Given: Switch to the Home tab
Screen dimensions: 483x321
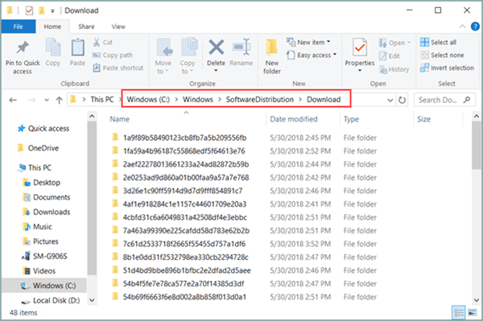Looking at the screenshot, I should coord(52,27).
